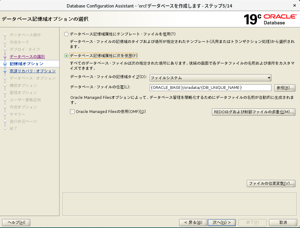300x228 pixels.
Task: Select the 'データベース記憶域属性に次を使用' radio button
Action: [66, 56]
